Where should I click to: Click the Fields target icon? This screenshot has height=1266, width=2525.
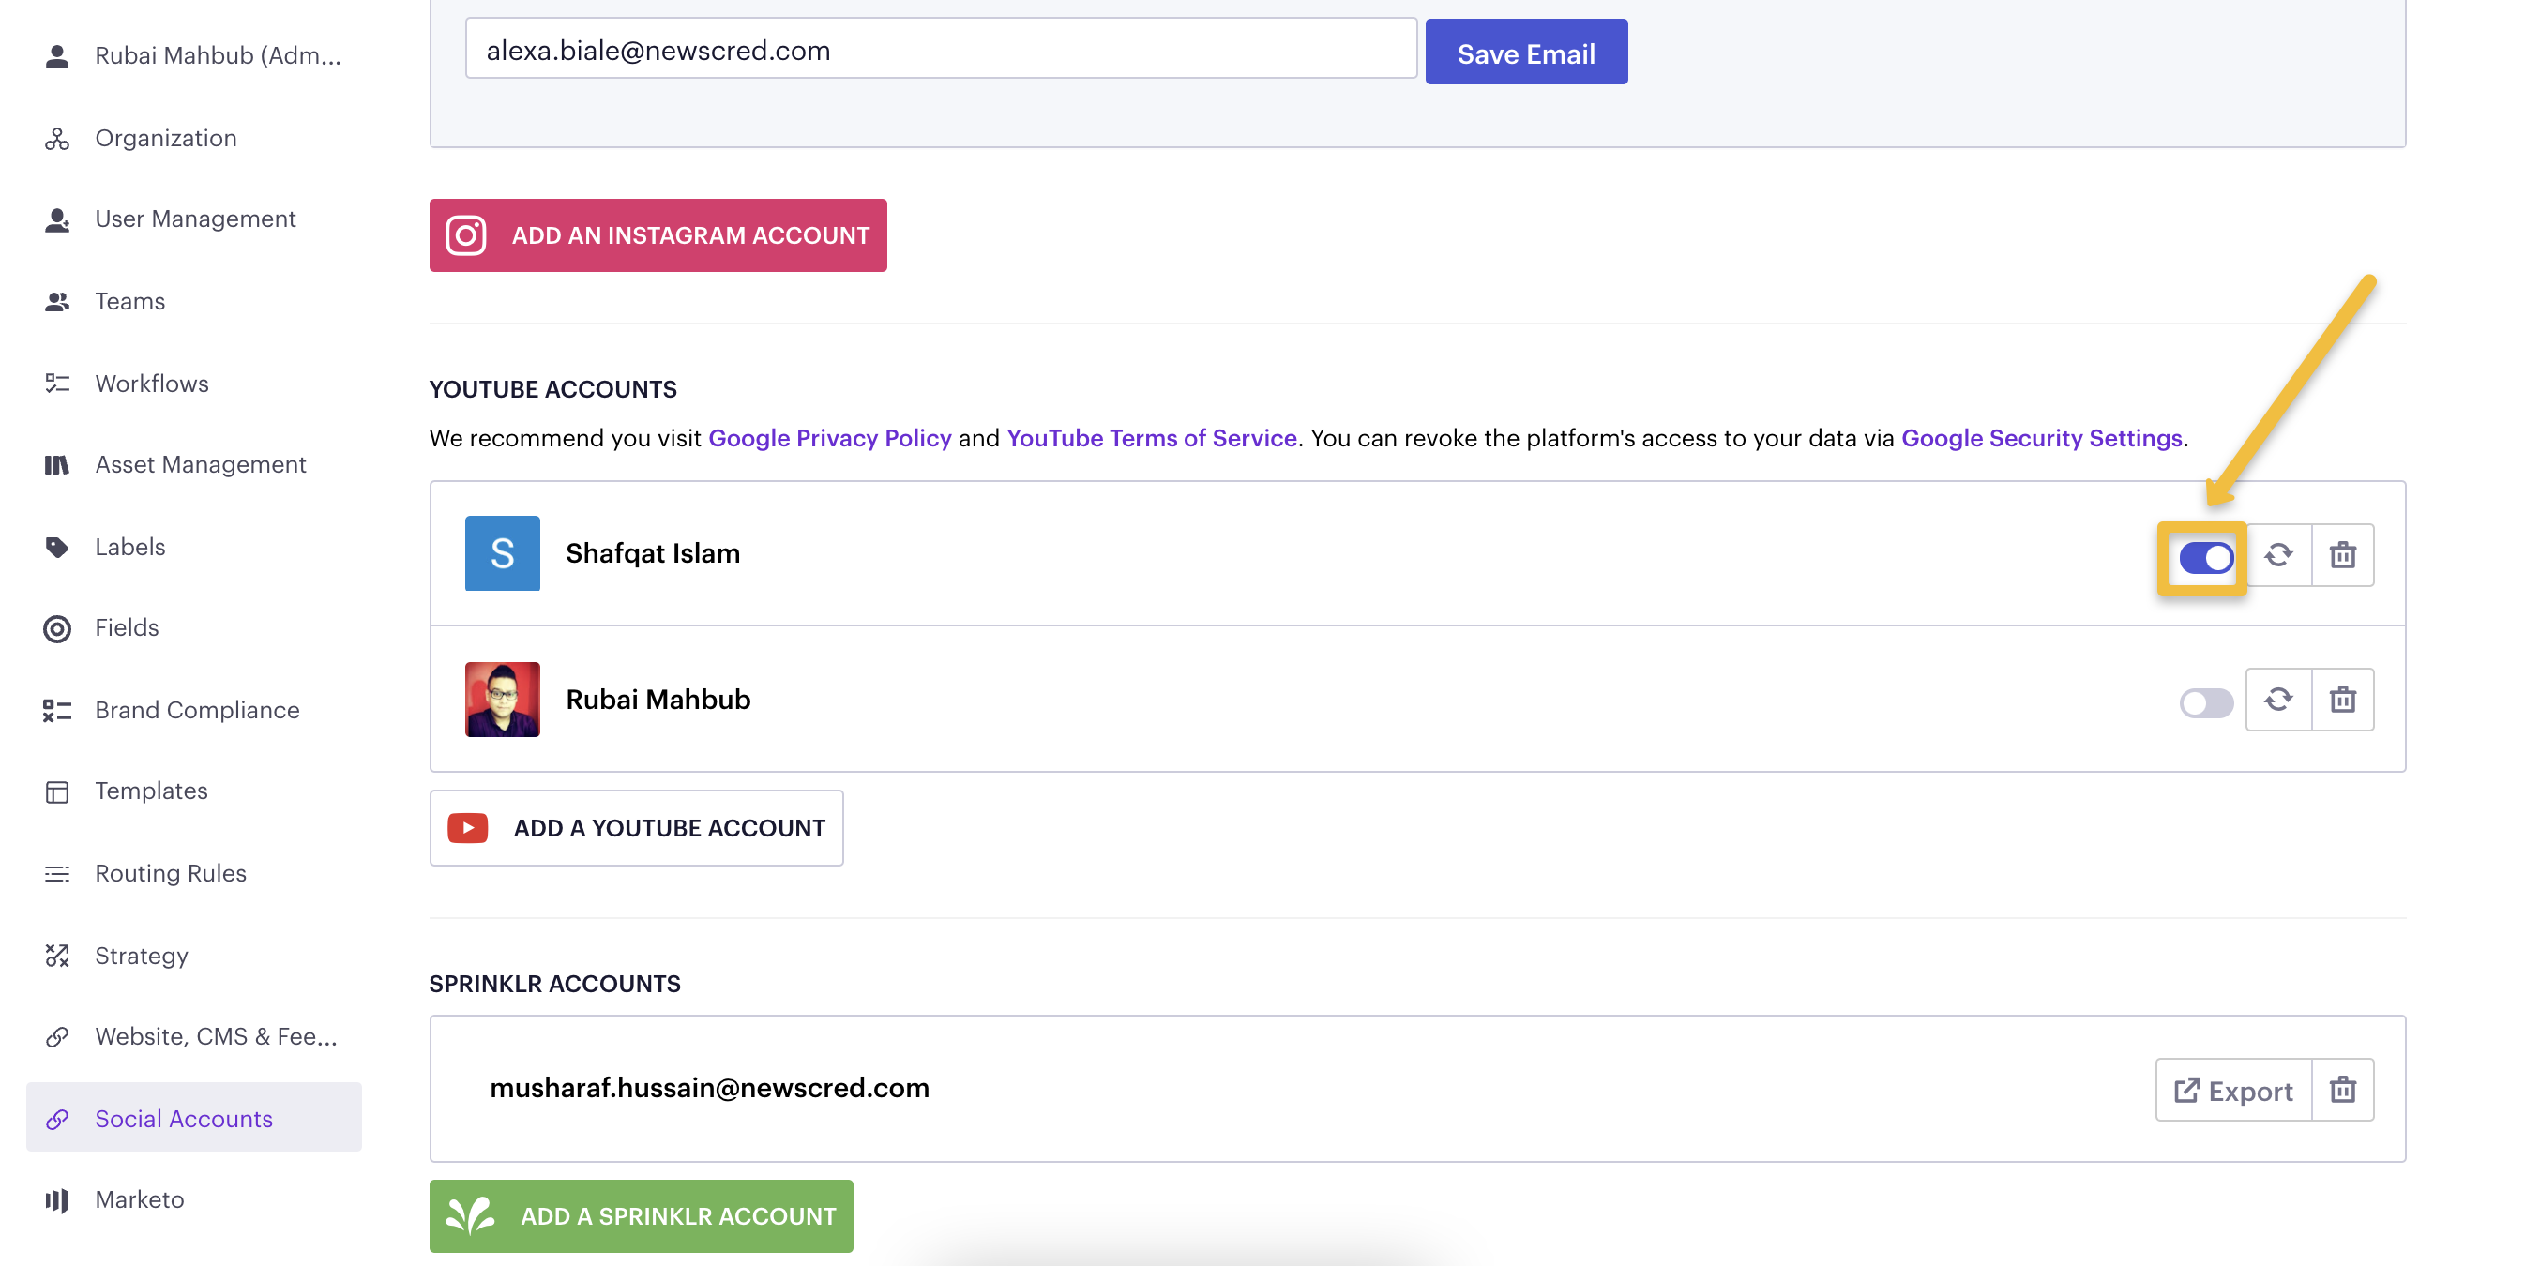pyautogui.click(x=57, y=628)
